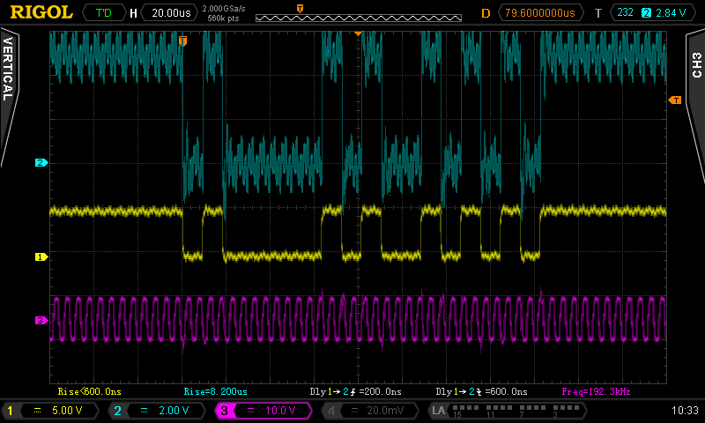Toggle channel 2 with 2.00 V scale
This screenshot has height=423, width=705.
tap(157, 411)
